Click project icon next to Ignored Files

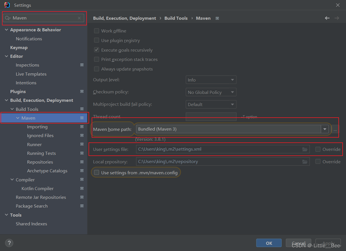[x=82, y=136]
